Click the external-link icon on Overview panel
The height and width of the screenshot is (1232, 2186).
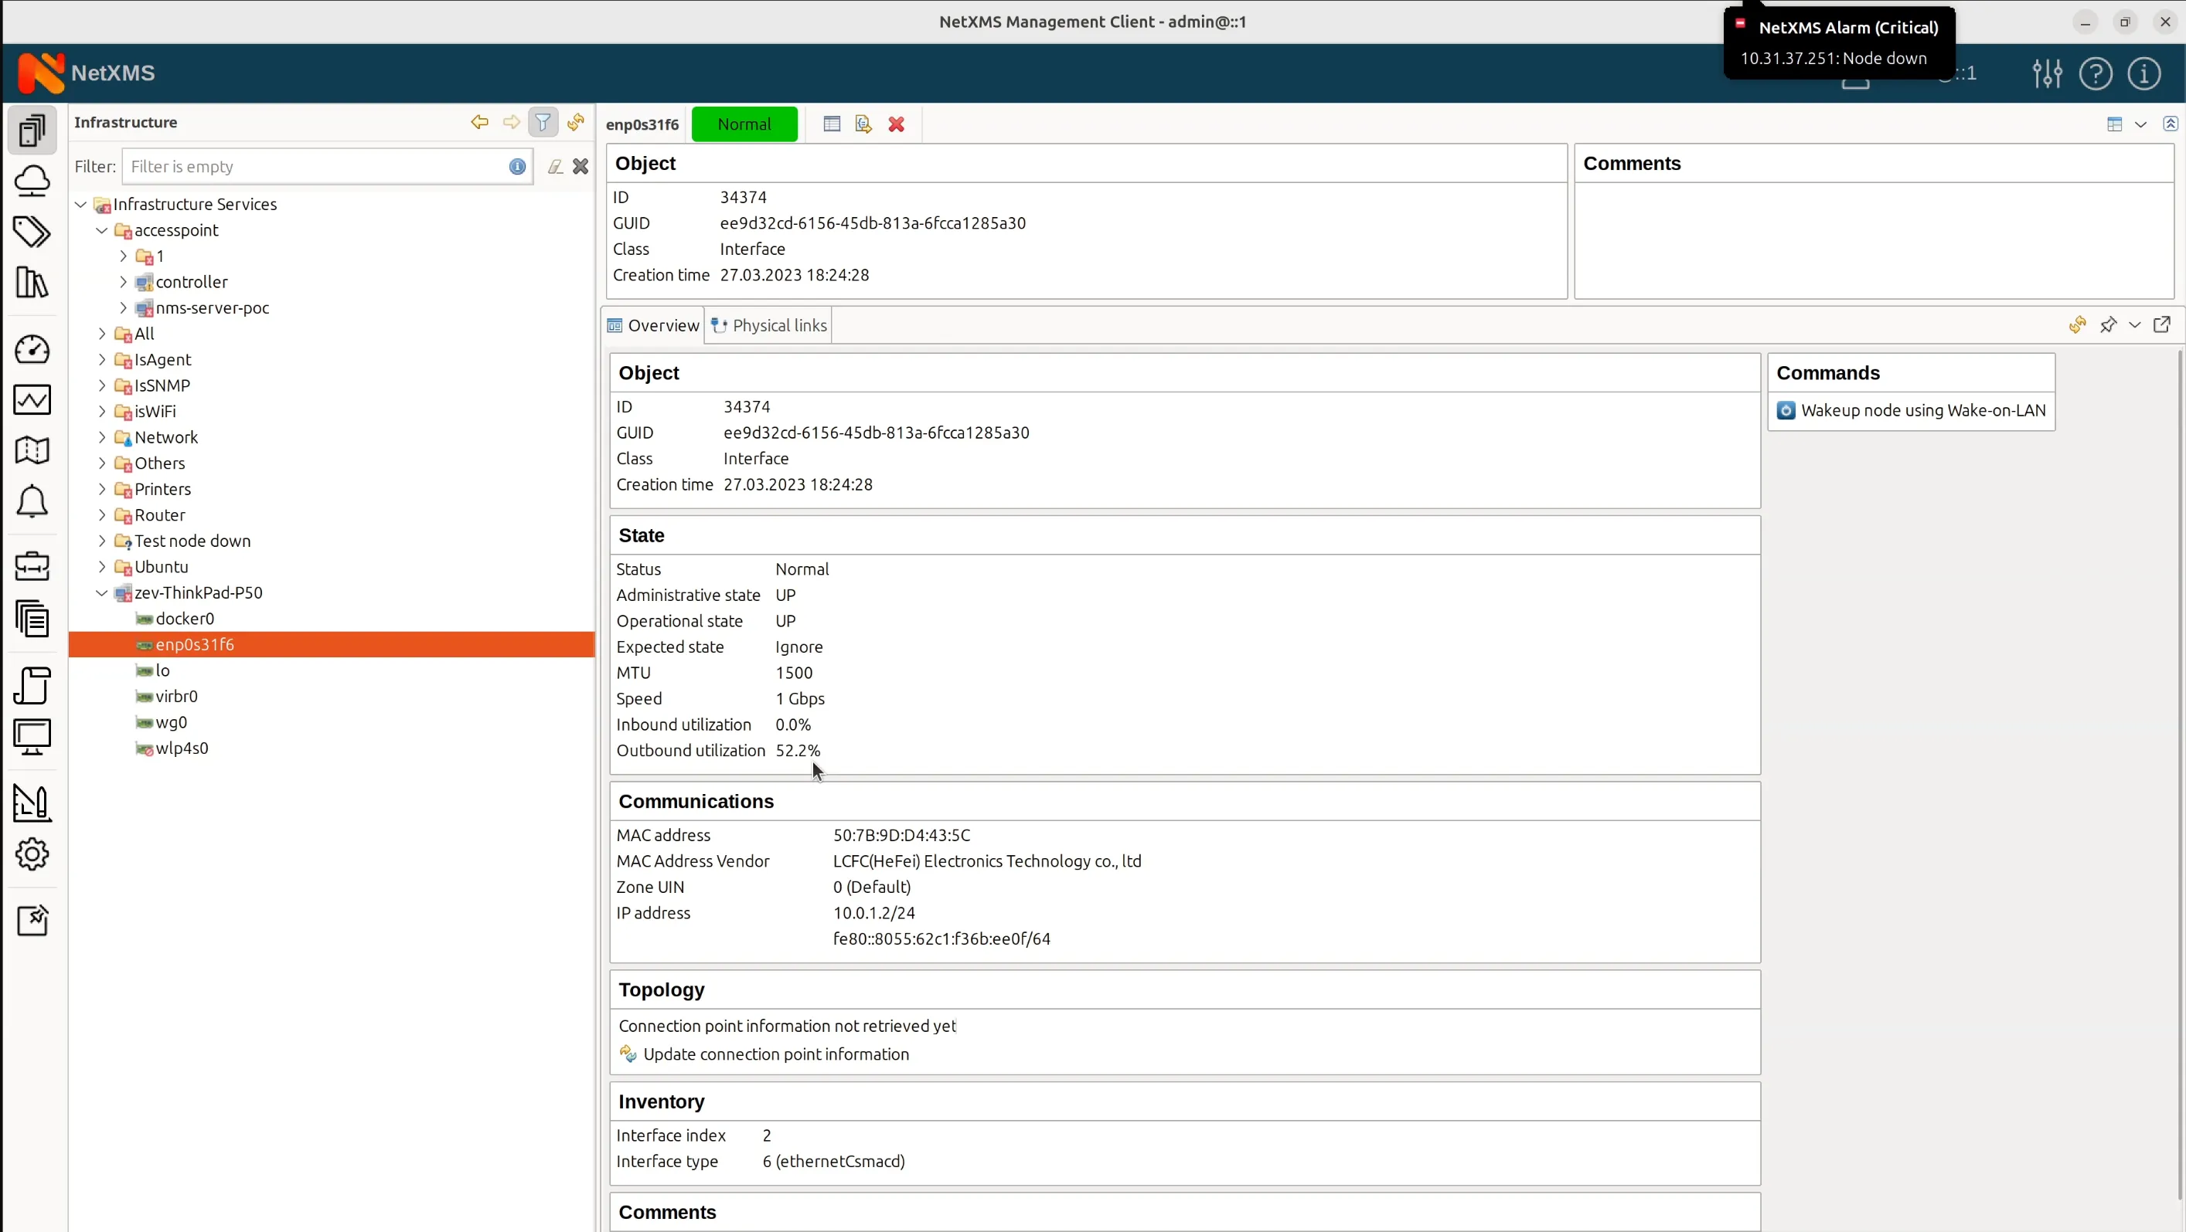click(x=2163, y=324)
